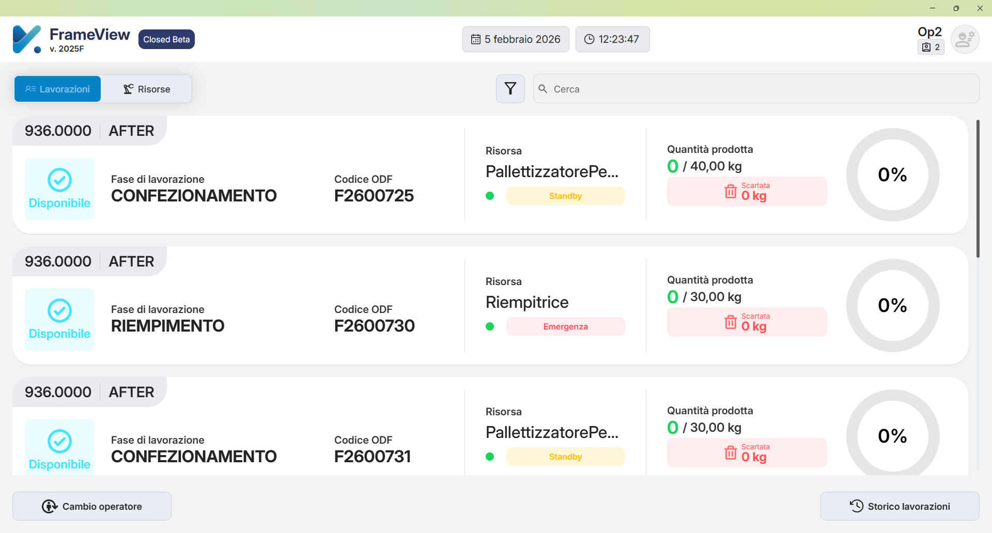Image resolution: width=992 pixels, height=533 pixels.
Task: Click PallettizzatorePe... resource of F2600731
Action: (x=552, y=432)
